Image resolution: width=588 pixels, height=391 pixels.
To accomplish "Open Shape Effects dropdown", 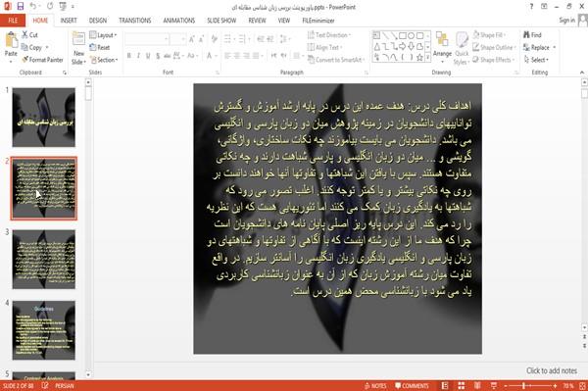I will (x=494, y=60).
